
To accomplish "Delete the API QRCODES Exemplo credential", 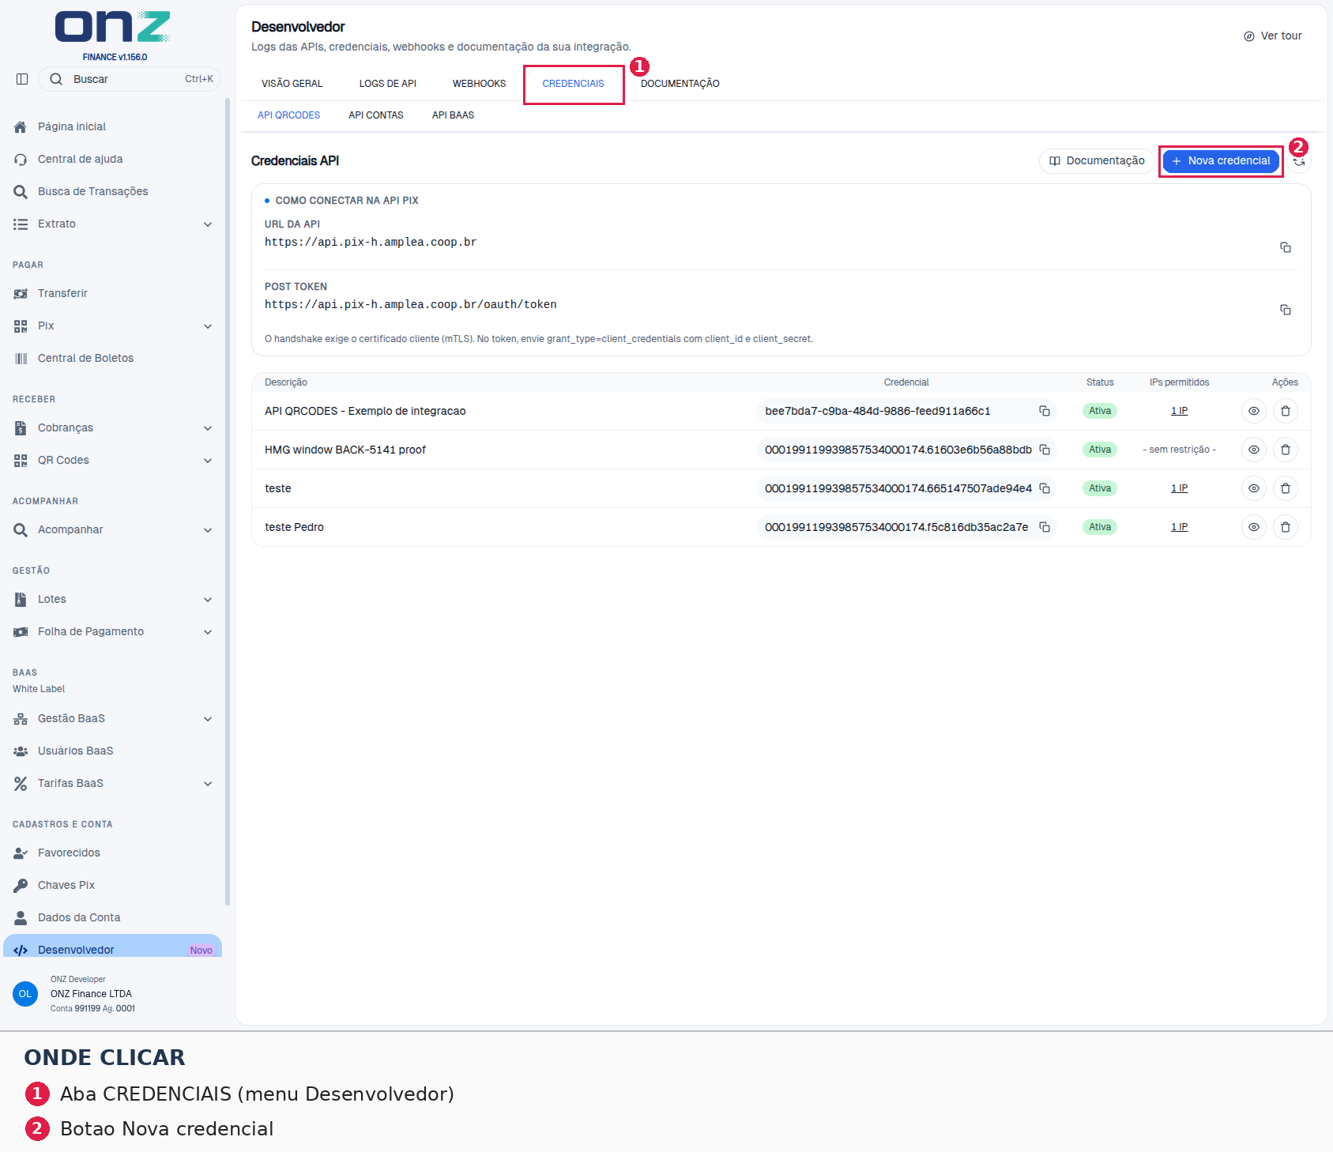I will pos(1285,411).
